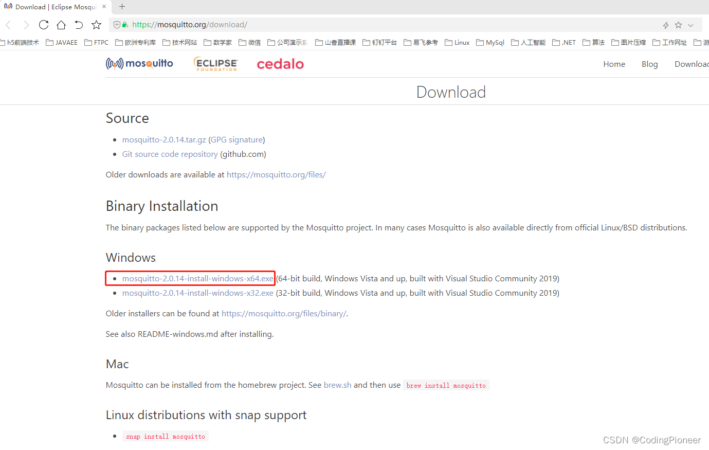
Task: Select the Download | Eclipse Mosquitto tab
Action: click(55, 7)
